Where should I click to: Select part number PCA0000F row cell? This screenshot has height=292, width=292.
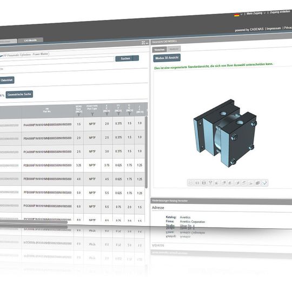48,152
